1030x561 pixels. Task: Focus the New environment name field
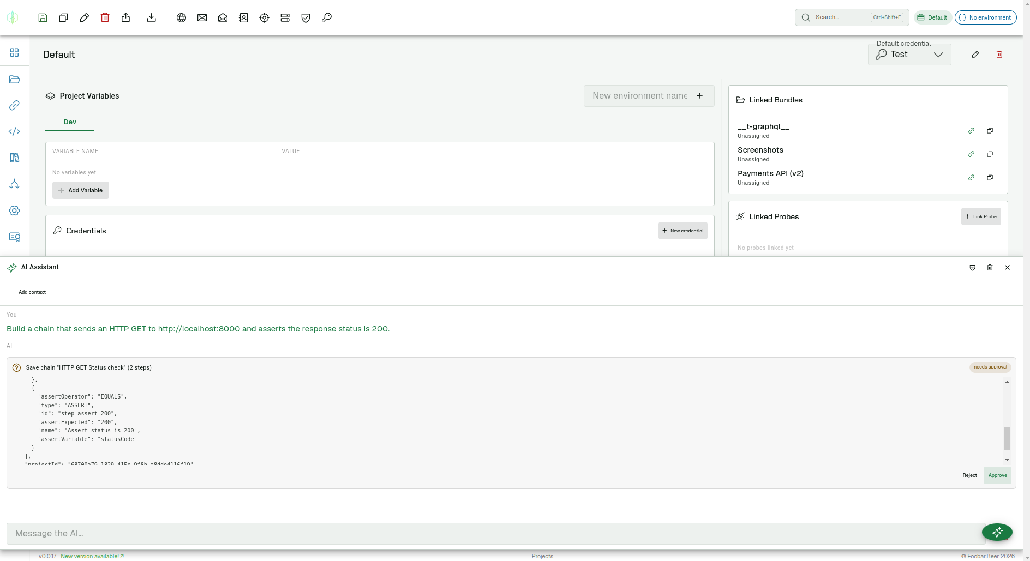click(x=640, y=96)
